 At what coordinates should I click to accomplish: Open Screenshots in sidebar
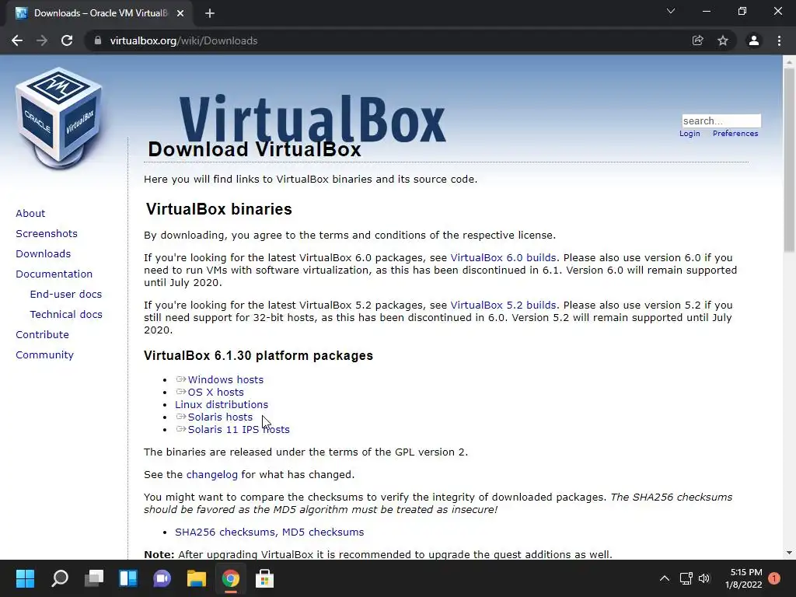[47, 233]
